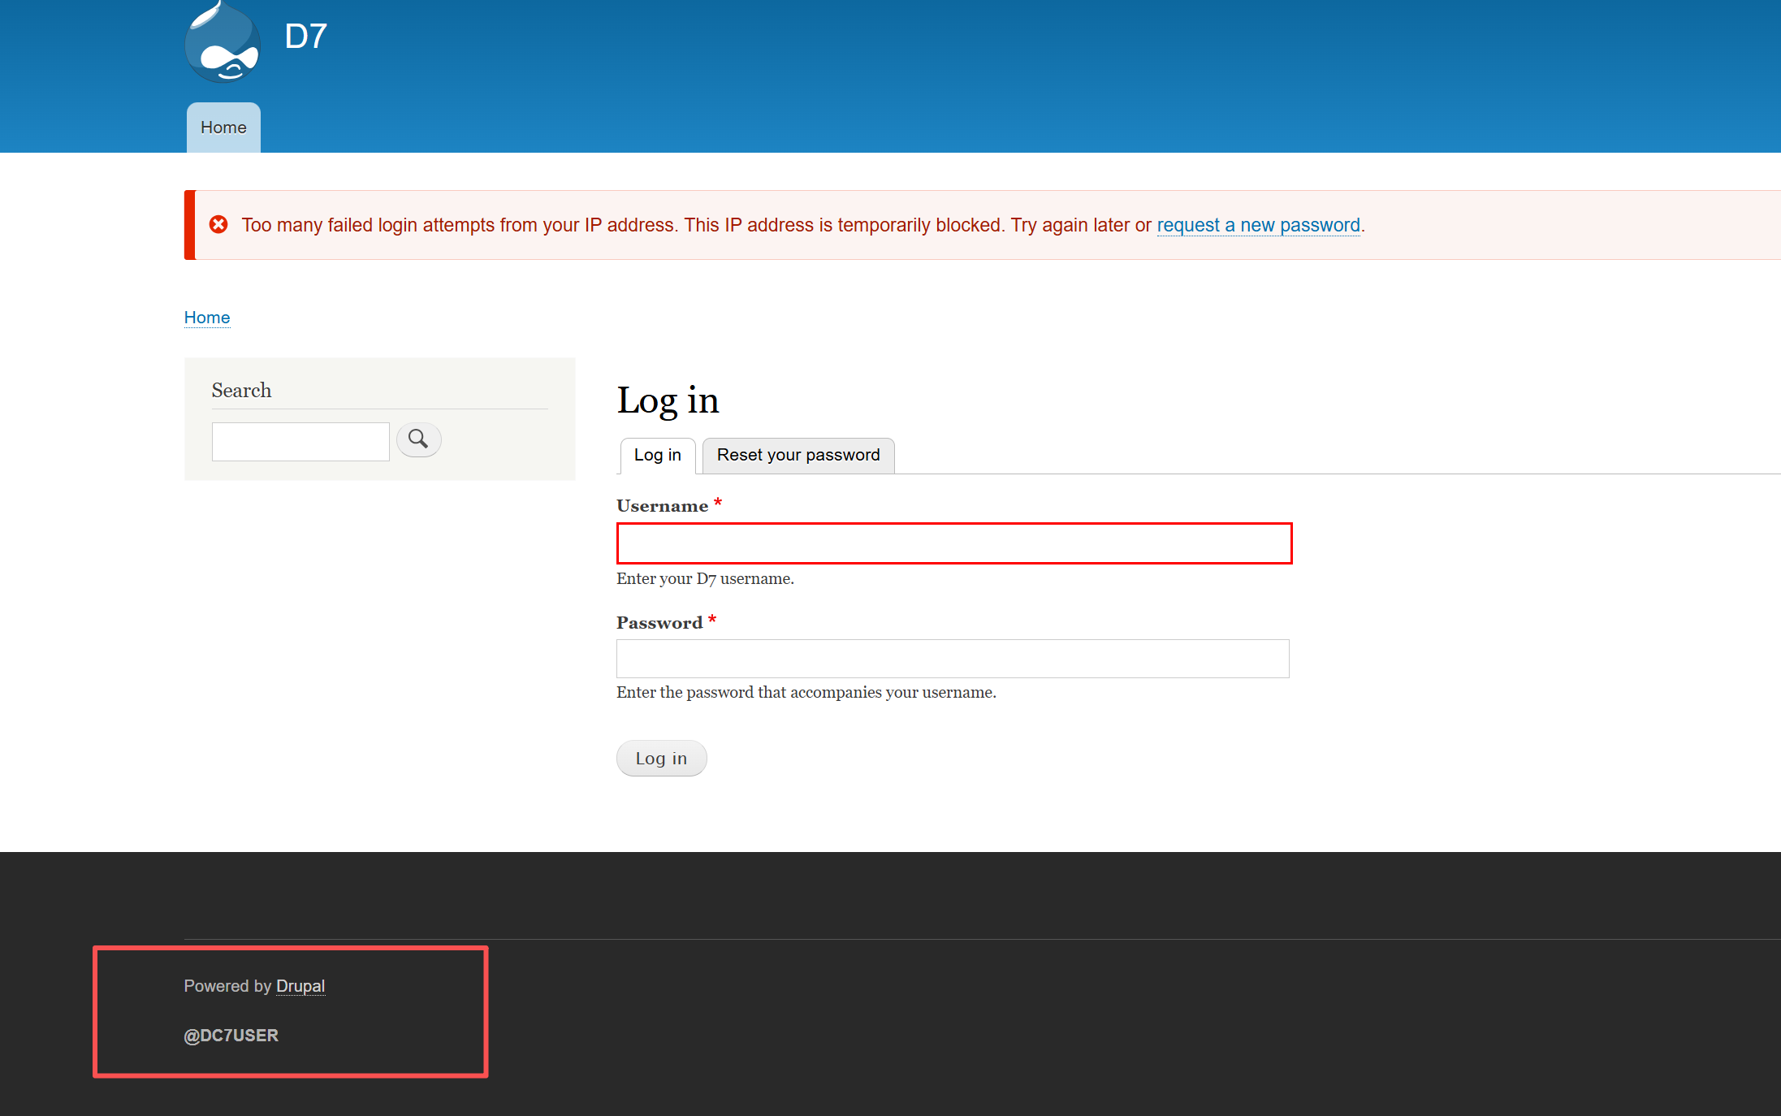Click the Log in page heading
Viewport: 1781px width, 1116px height.
tap(668, 400)
